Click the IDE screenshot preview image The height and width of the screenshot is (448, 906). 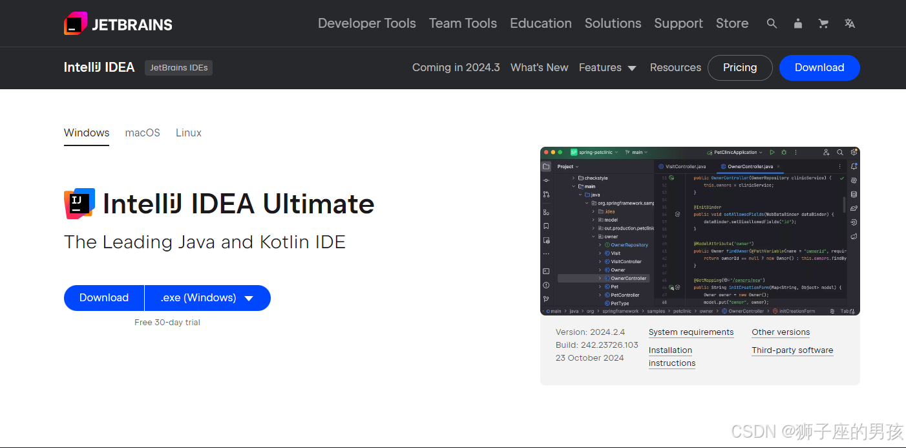(x=700, y=231)
